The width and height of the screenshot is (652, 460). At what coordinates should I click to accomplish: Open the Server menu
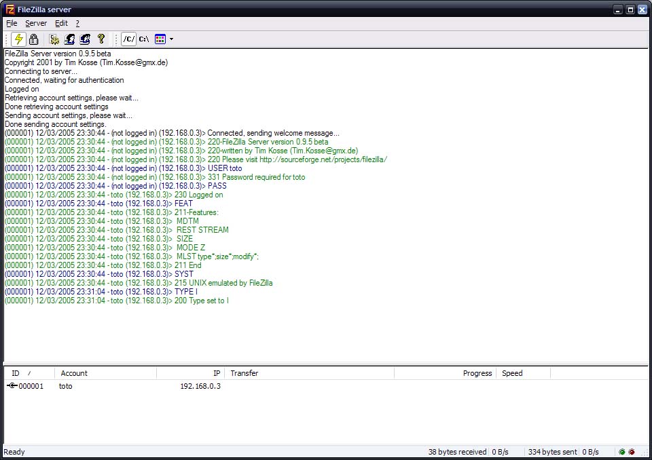point(36,23)
